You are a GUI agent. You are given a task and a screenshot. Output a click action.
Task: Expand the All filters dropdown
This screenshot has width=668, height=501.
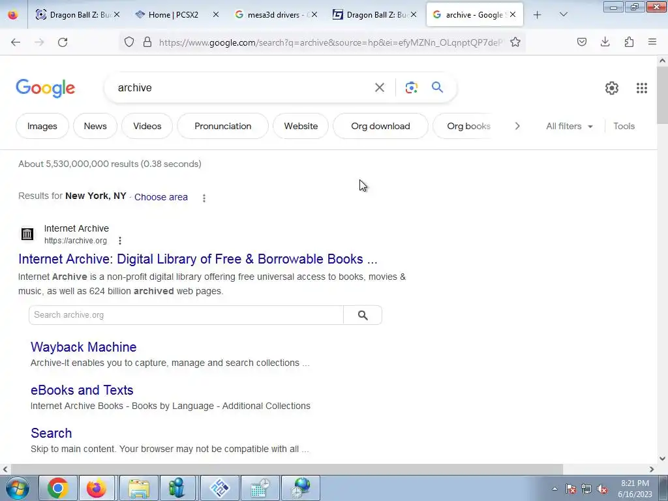pyautogui.click(x=569, y=126)
